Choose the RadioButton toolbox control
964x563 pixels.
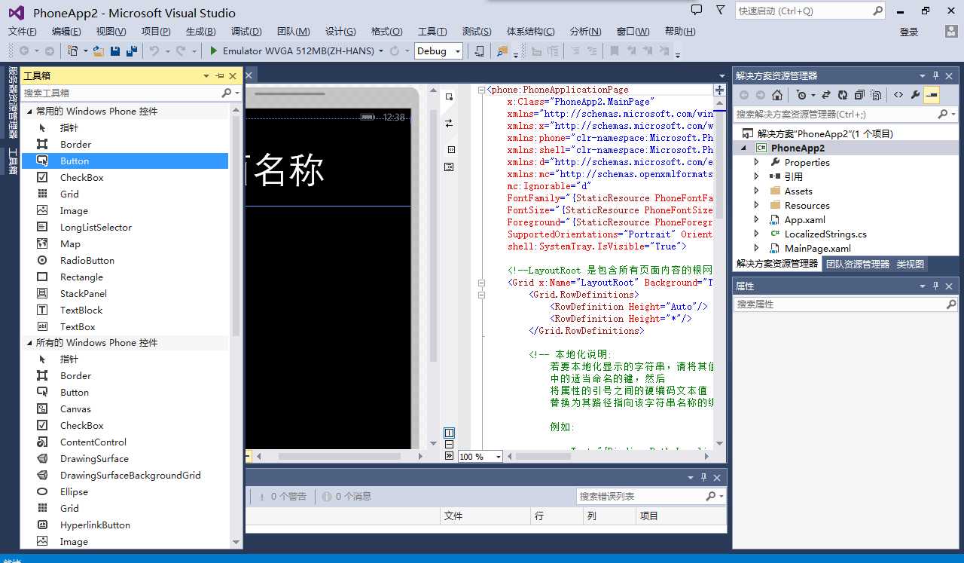(x=124, y=260)
